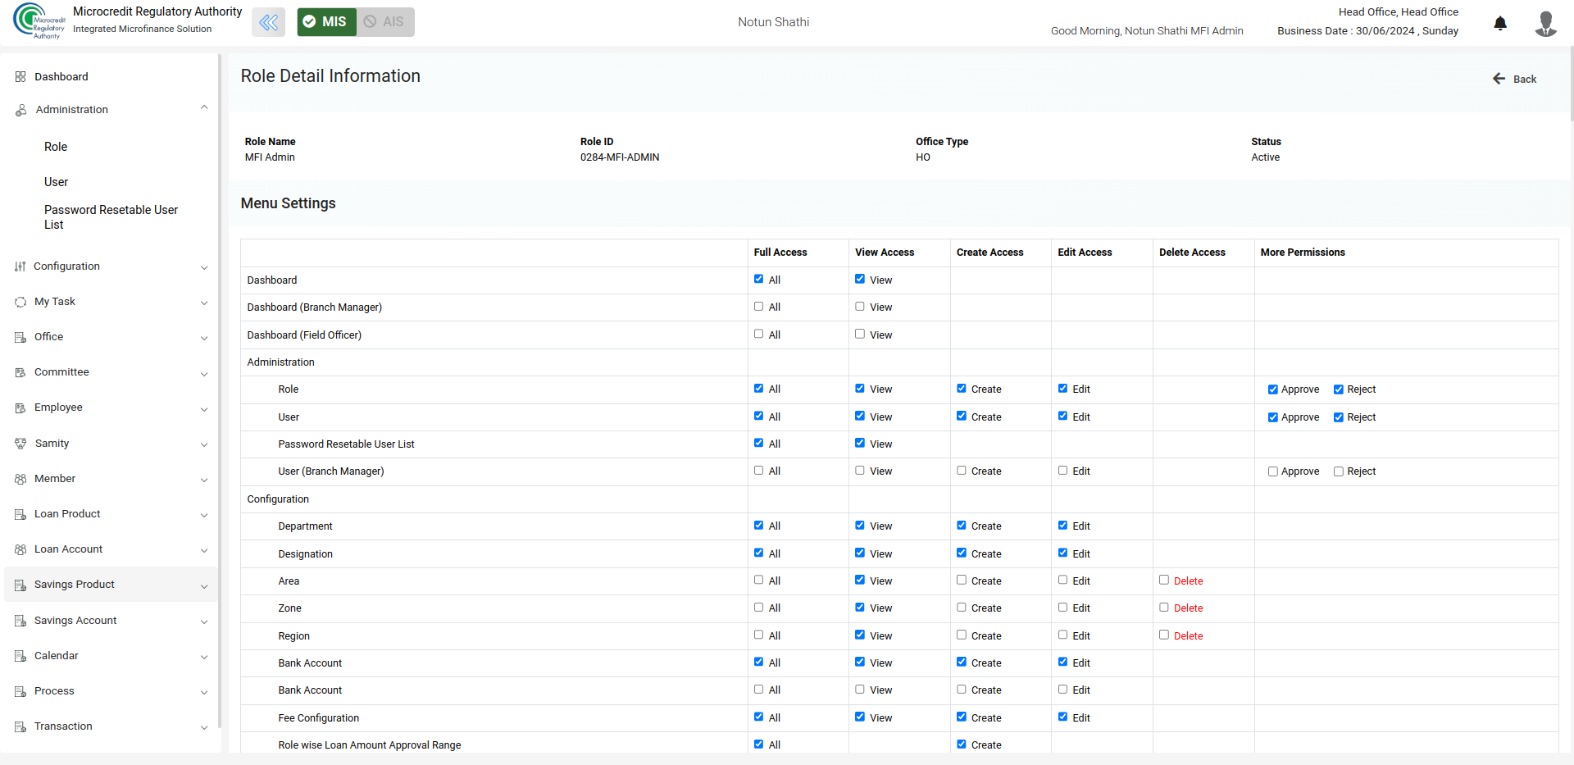Screen dimensions: 1574x765
Task: Expand the Office menu chevron
Action: (204, 338)
